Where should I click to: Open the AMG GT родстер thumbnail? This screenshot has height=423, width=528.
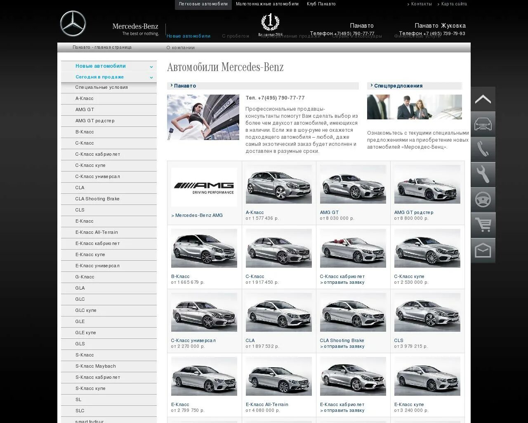point(427,184)
